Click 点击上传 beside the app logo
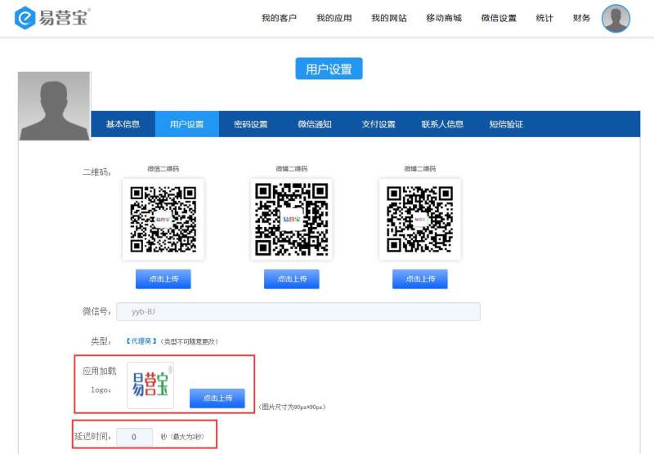Screen dimensions: 654x454 pos(217,398)
